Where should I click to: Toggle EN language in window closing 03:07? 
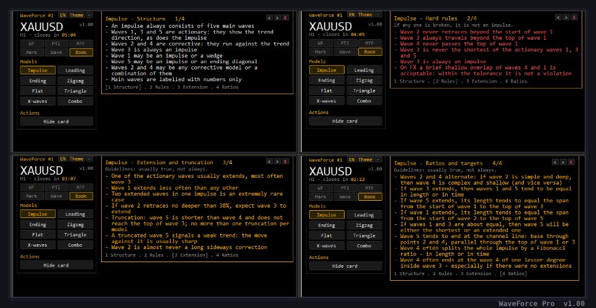63,159
